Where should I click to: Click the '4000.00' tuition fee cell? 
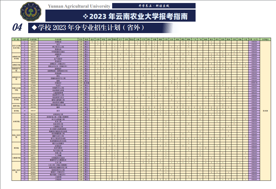click(254, 92)
